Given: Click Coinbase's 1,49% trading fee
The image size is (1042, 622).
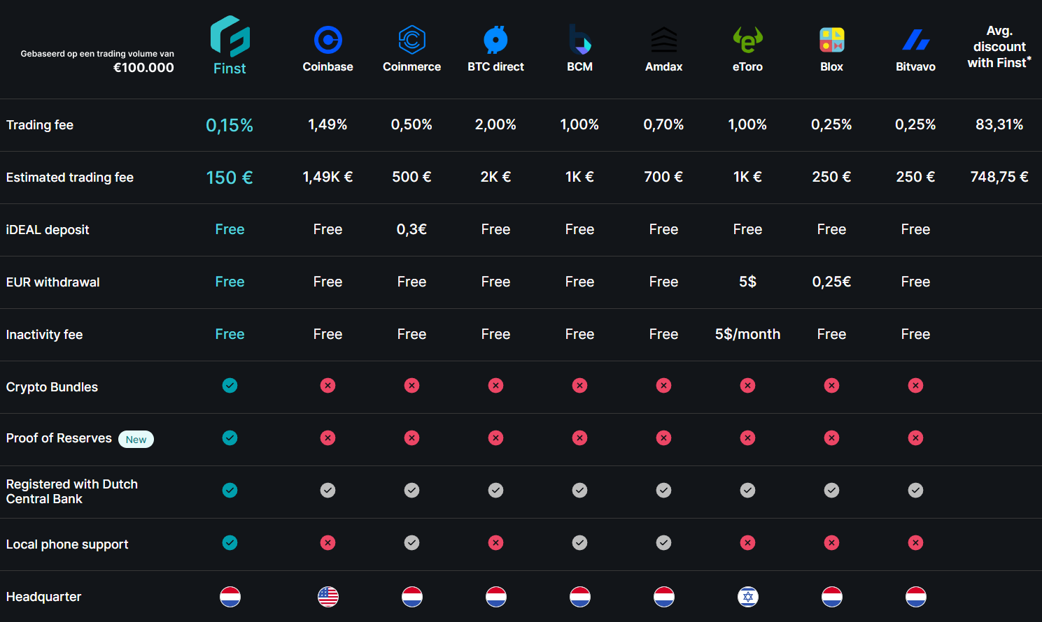Looking at the screenshot, I should click(x=328, y=124).
